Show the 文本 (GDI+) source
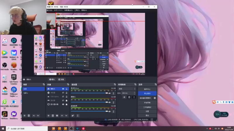The image size is (234, 131). [x=63, y=97]
